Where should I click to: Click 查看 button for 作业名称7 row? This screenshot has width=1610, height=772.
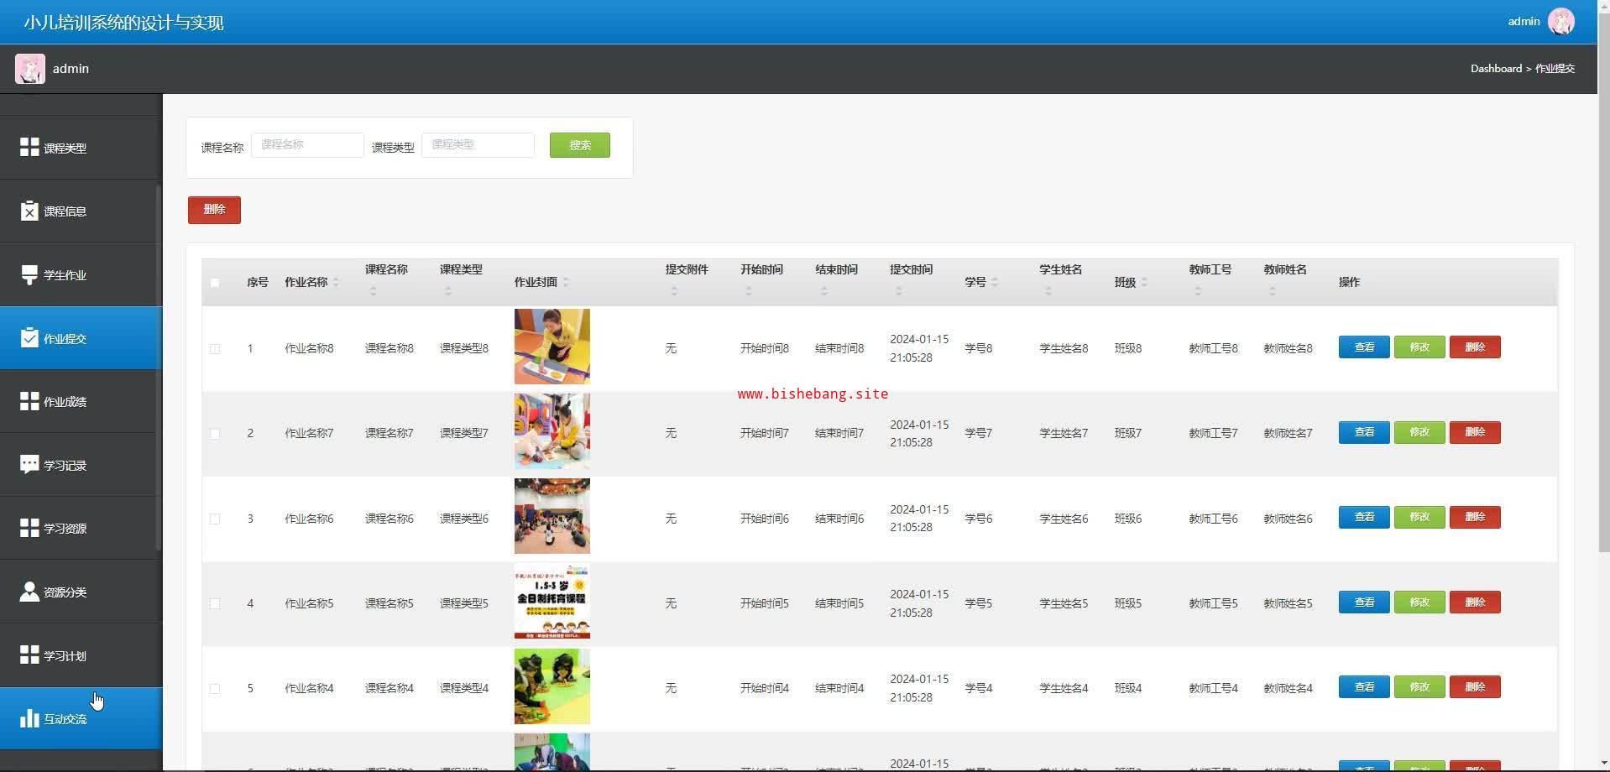click(x=1363, y=432)
